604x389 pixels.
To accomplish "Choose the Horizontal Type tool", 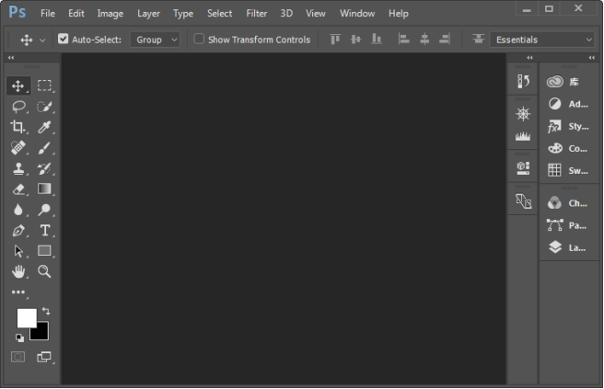I will point(45,231).
